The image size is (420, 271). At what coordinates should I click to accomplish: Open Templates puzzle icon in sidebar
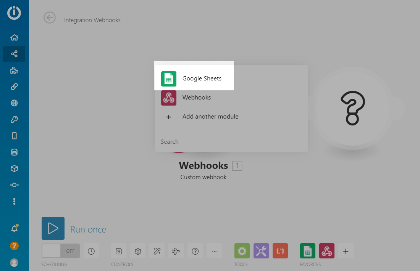[14, 71]
